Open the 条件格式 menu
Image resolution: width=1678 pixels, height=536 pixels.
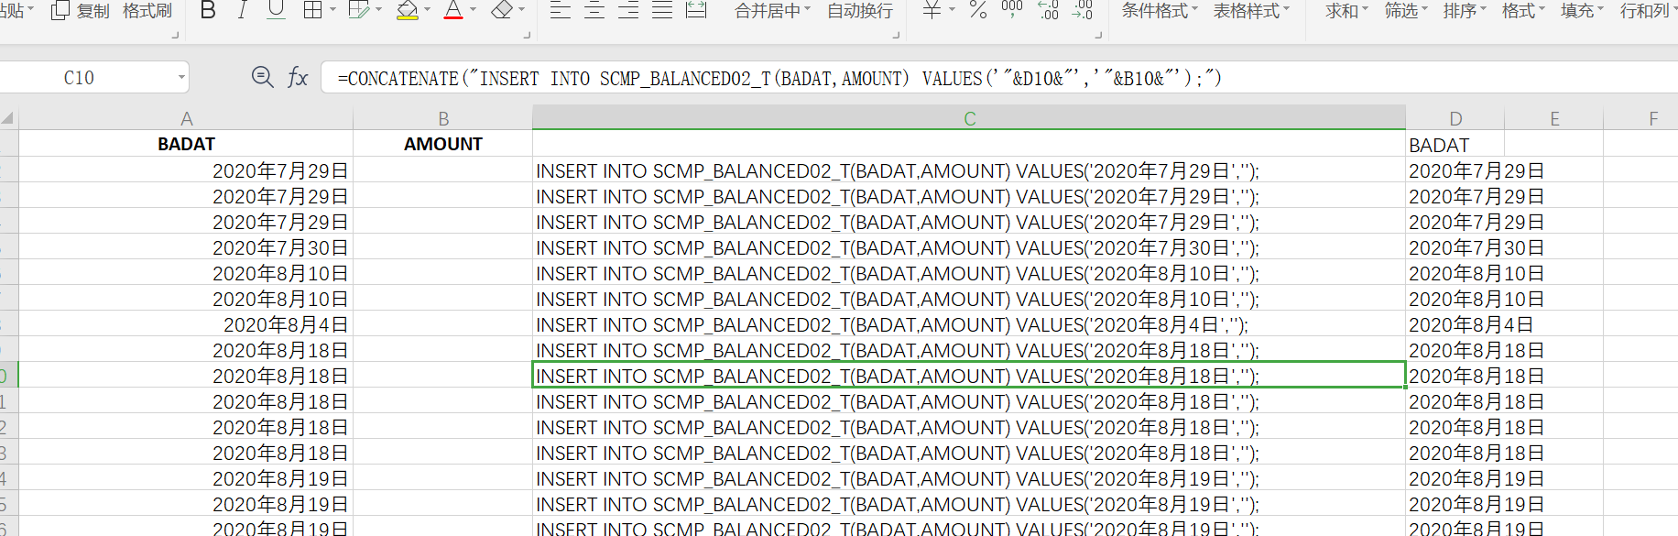coord(1160,10)
